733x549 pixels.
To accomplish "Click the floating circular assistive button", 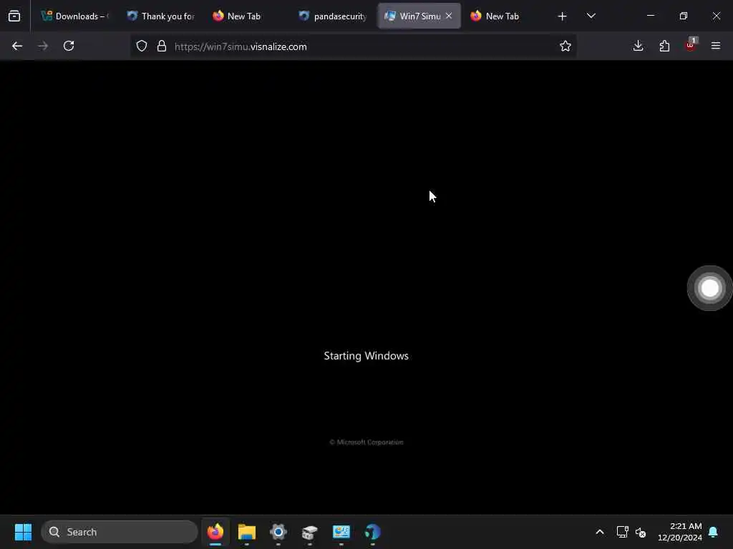I will [709, 288].
